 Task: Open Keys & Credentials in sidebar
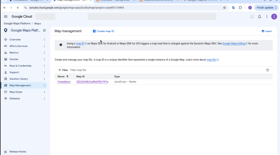point(20,66)
